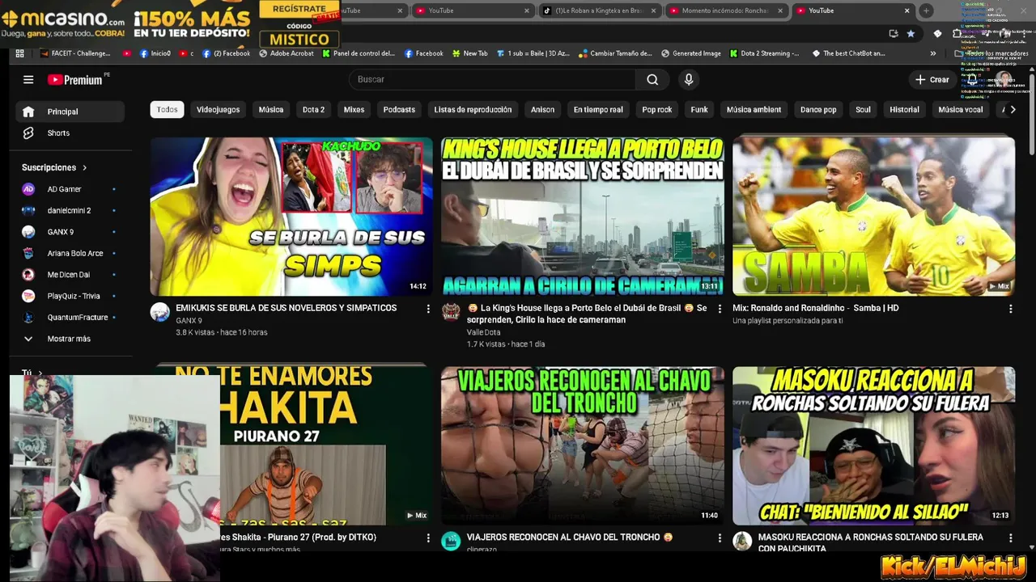
Task: Open VIAJEROS RECONOCEN AL CHAVO thumbnail
Action: click(583, 445)
